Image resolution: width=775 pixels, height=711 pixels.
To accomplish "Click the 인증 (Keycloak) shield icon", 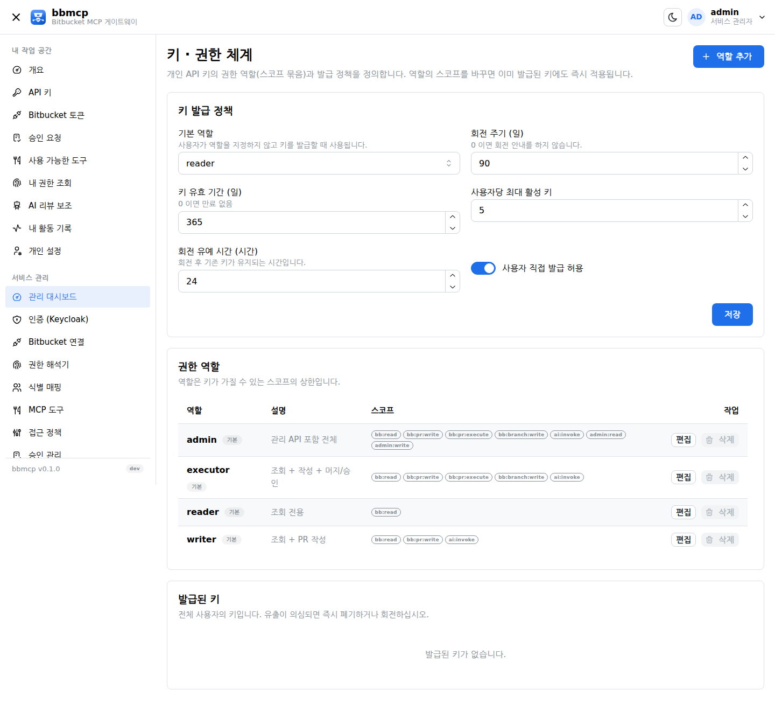I will pos(17,319).
